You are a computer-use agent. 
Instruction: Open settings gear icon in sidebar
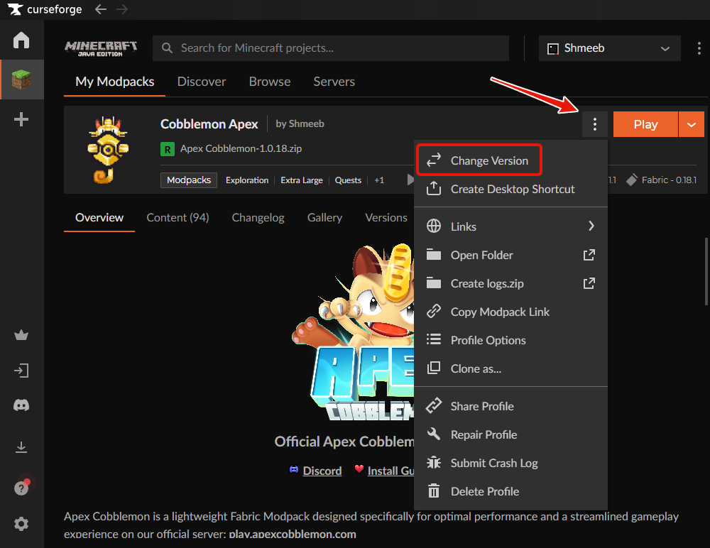pos(21,524)
